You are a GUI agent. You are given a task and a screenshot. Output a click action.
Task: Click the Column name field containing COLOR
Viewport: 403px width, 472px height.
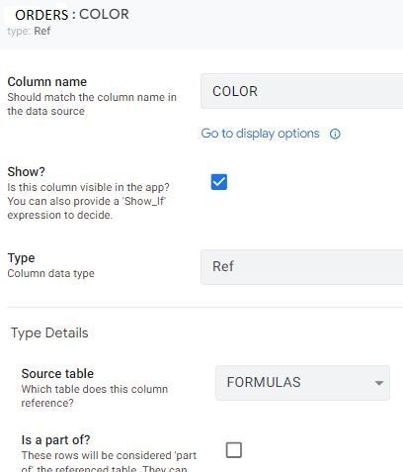(x=302, y=91)
